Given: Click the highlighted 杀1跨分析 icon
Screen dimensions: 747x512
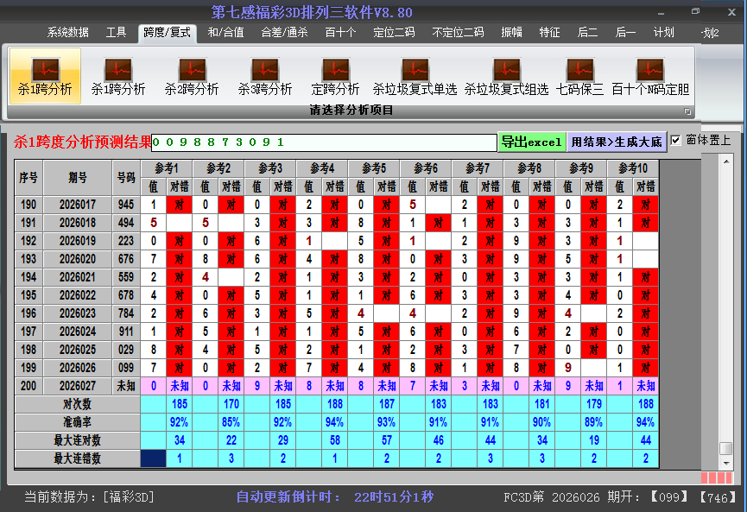Looking at the screenshot, I should [x=45, y=76].
